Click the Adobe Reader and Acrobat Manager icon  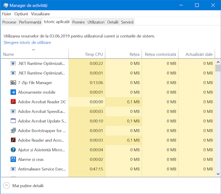click(x=13, y=140)
